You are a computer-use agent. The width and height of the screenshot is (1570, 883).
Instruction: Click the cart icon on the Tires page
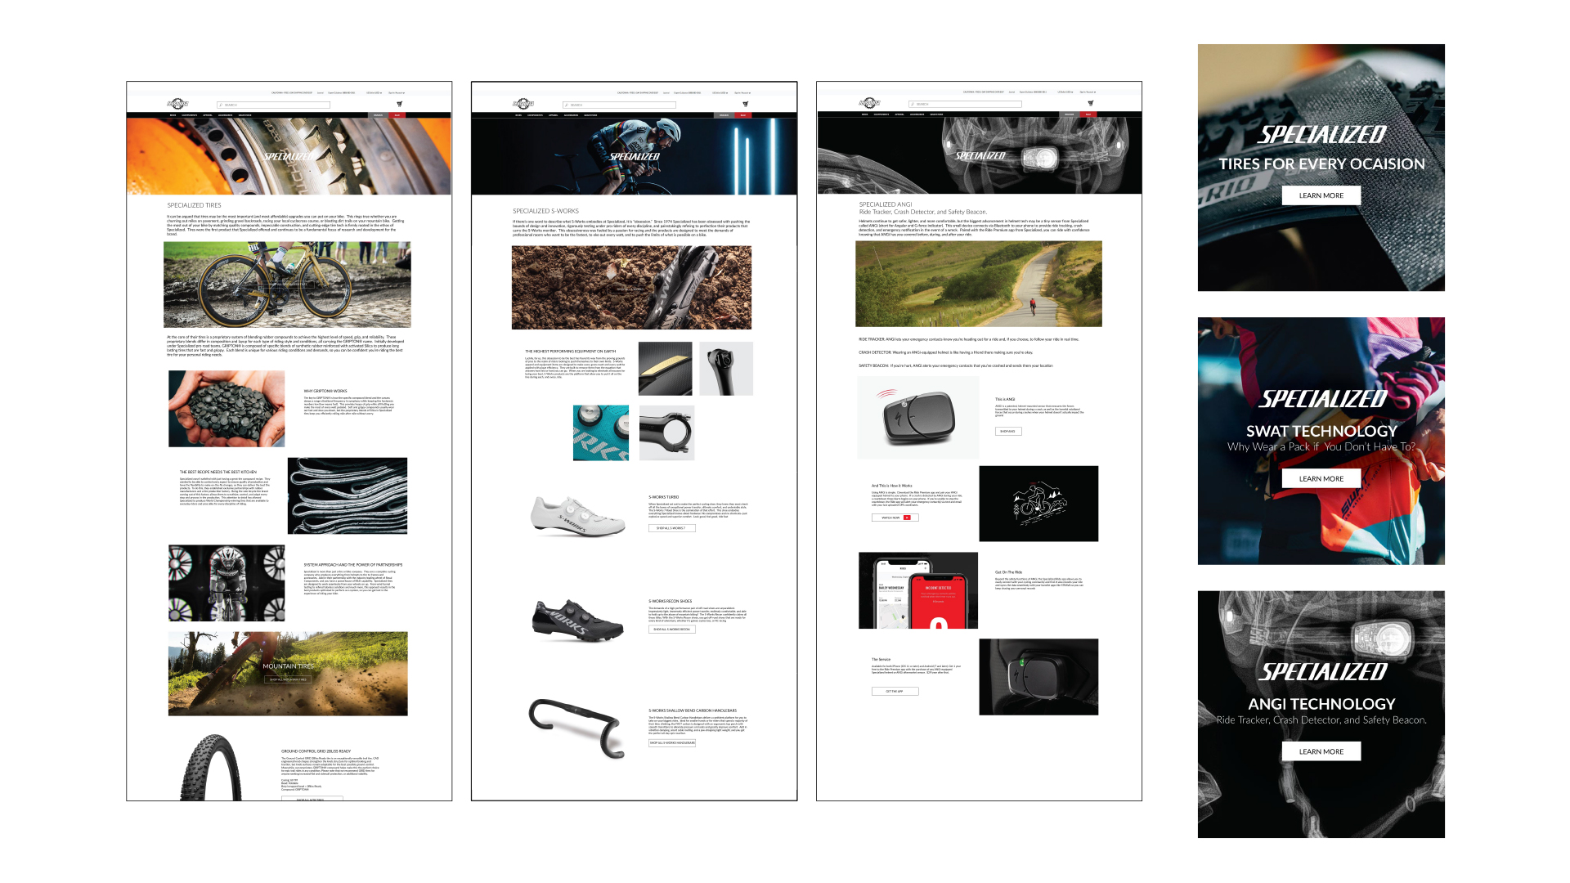(x=399, y=104)
